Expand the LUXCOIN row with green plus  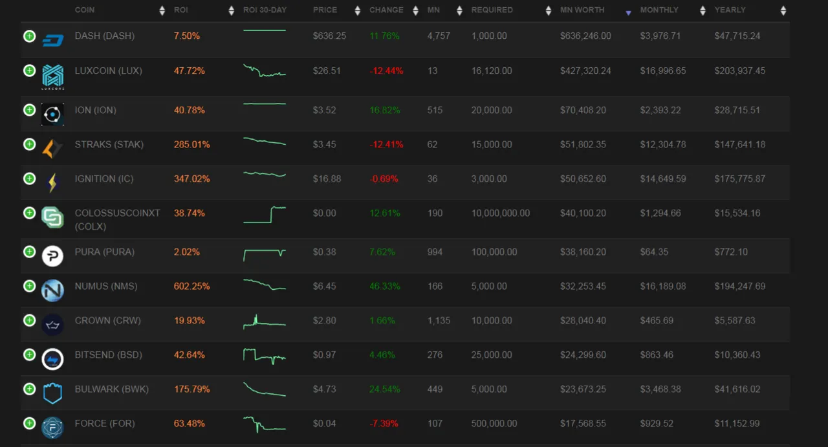click(29, 71)
